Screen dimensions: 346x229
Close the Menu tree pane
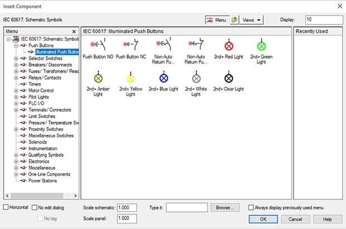(74, 32)
